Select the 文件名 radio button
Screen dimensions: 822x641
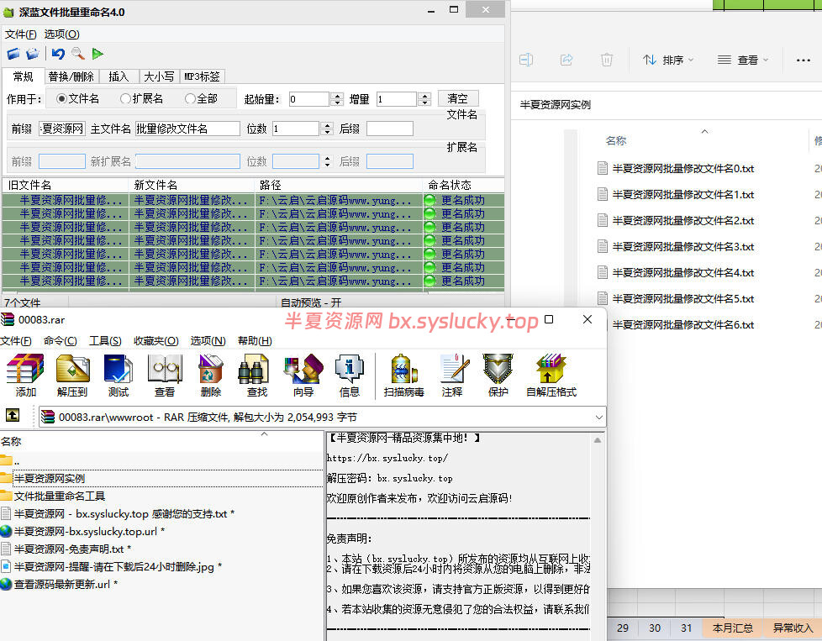(x=77, y=98)
